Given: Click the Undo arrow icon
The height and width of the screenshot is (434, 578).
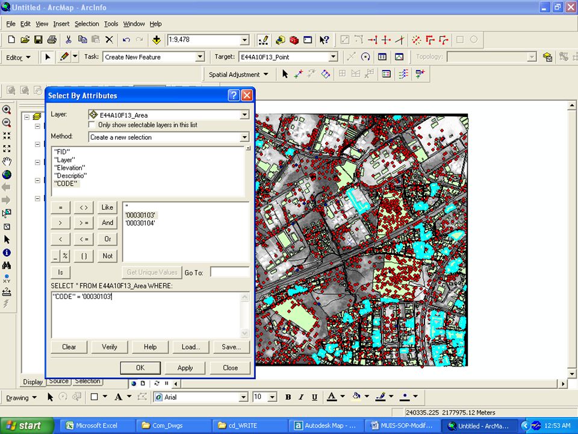Looking at the screenshot, I should 126,40.
